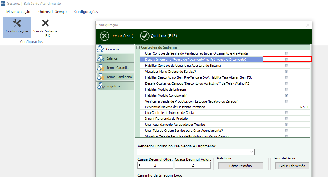Uncheck Visualizar Menu Ordens de Serviço

coord(286,72)
